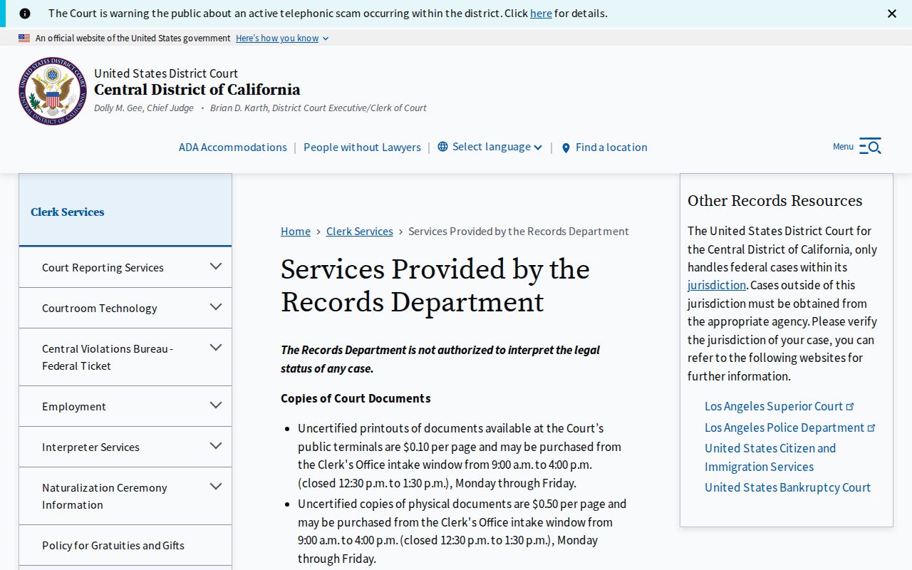Screen dimensions: 912x570
Task: Follow the jurisdiction link
Action: (x=717, y=285)
